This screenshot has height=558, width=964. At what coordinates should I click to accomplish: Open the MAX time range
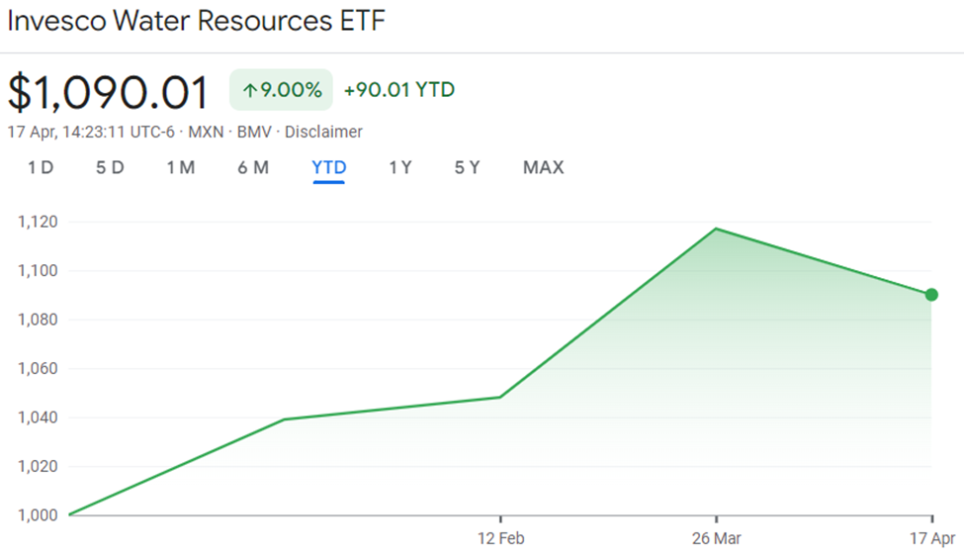544,167
